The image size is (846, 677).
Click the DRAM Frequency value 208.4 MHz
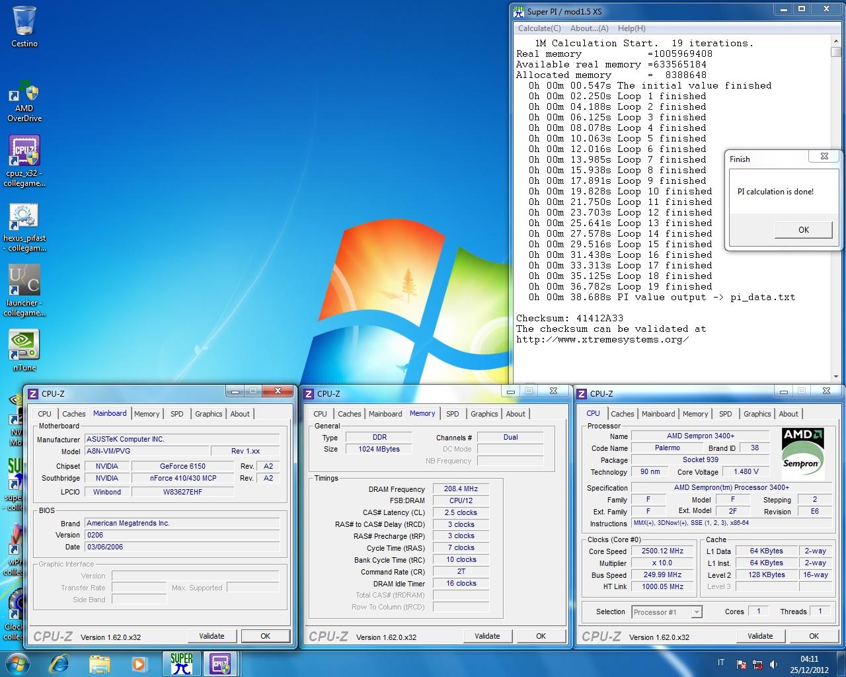click(x=461, y=489)
